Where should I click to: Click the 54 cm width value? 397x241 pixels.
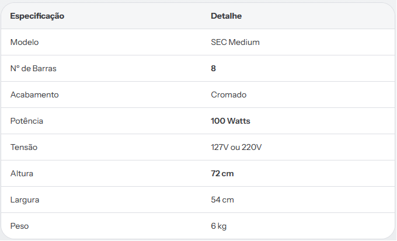(x=222, y=200)
